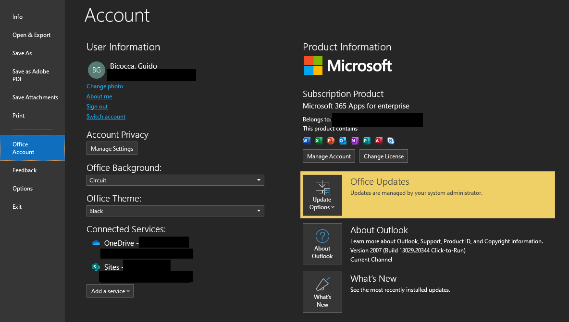Open the Feedback page
Viewport: 569px width, 322px height.
click(25, 170)
